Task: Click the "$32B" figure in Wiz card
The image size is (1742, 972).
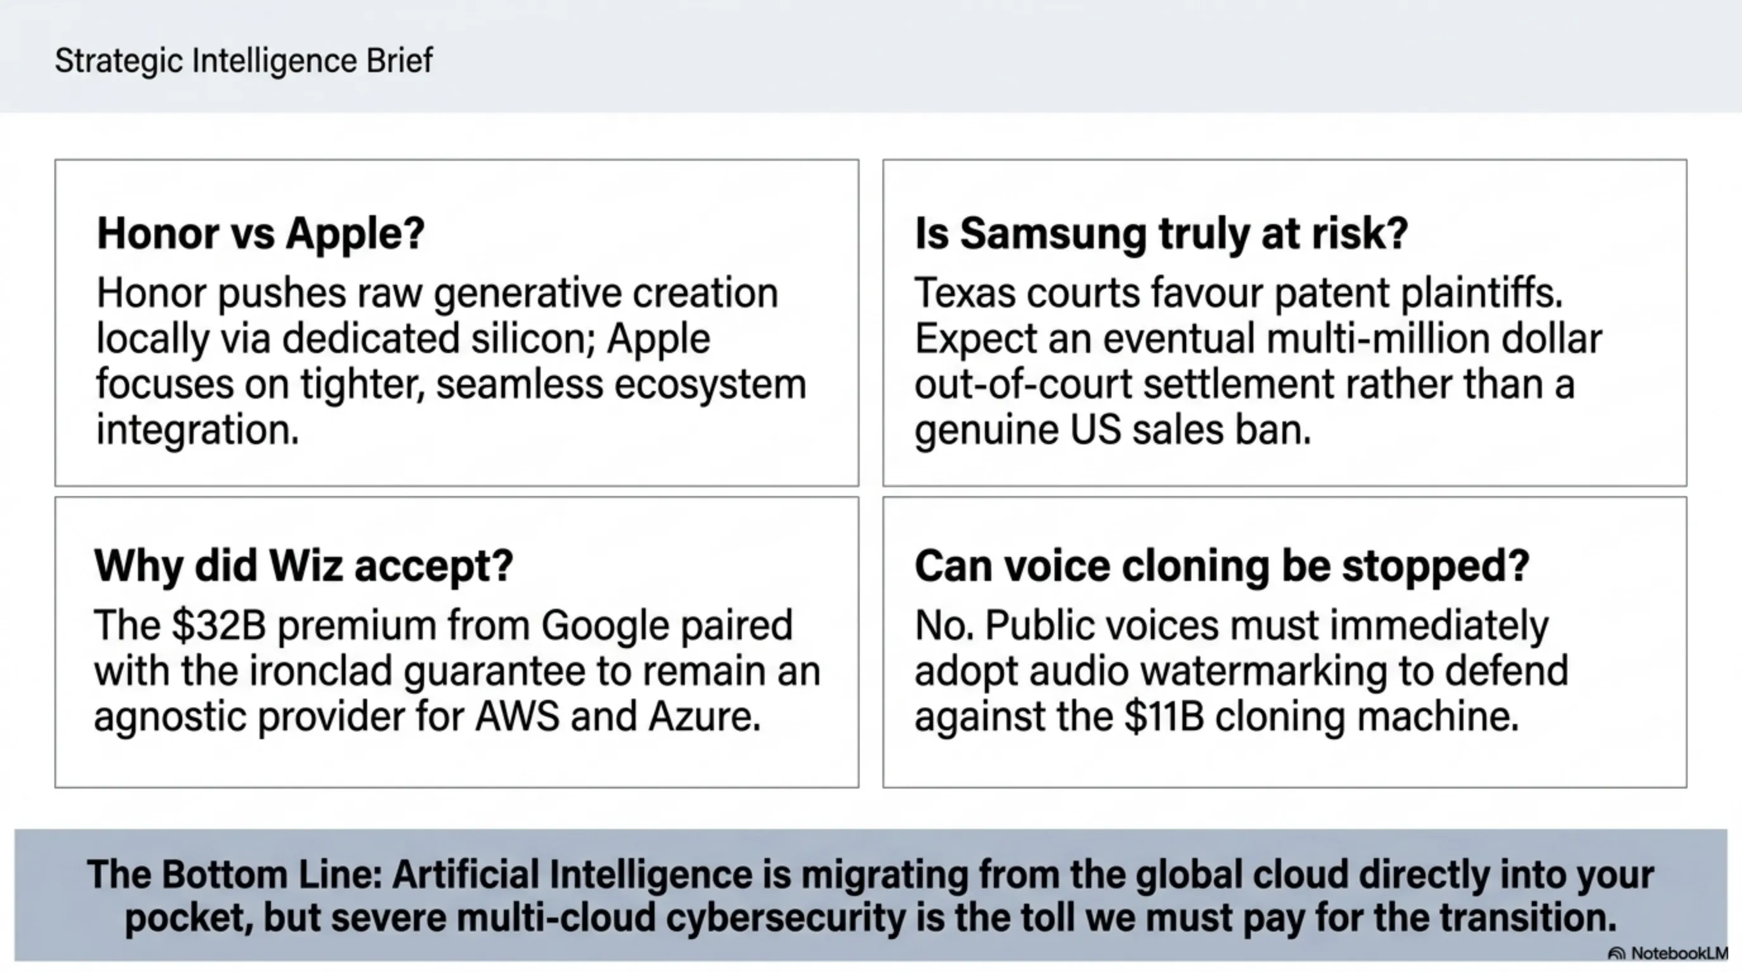Action: 218,625
